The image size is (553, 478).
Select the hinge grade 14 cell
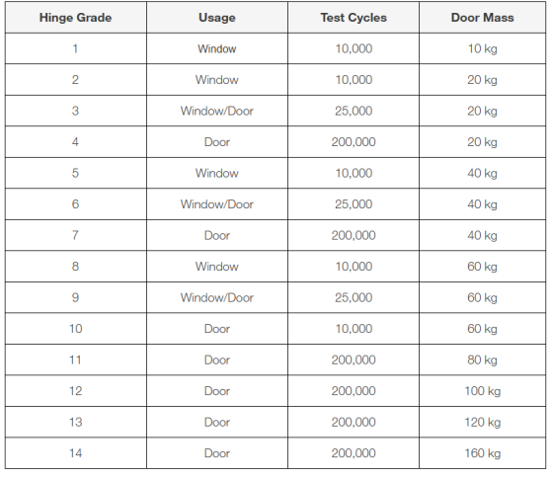pos(75,453)
